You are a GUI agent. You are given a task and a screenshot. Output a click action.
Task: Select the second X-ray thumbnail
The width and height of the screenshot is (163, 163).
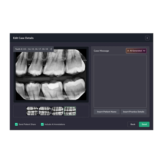tap(45, 111)
